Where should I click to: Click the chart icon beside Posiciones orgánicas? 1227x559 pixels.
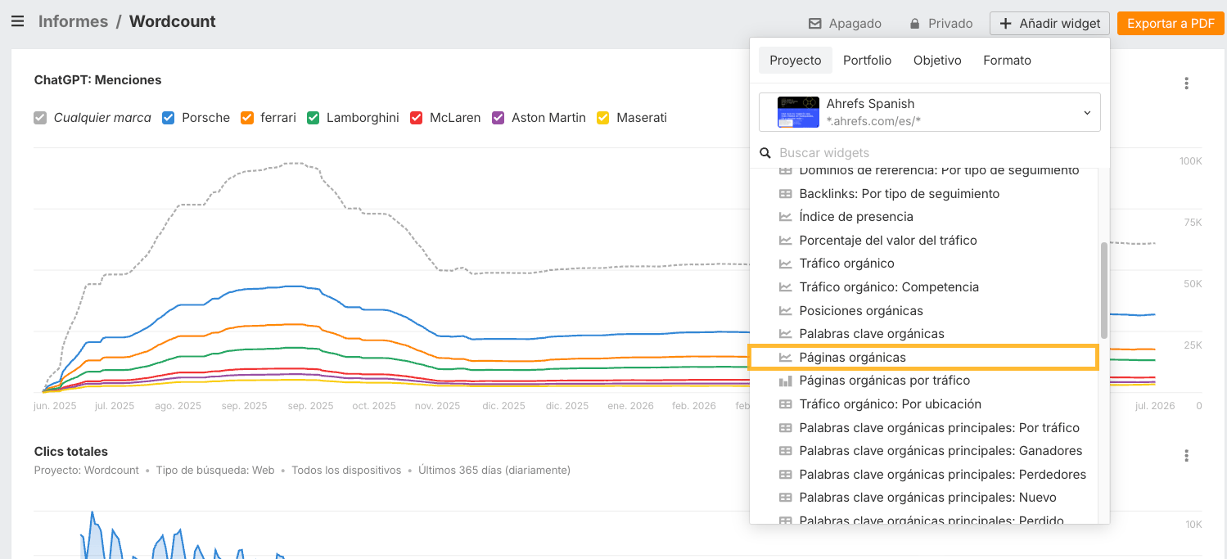pyautogui.click(x=785, y=311)
